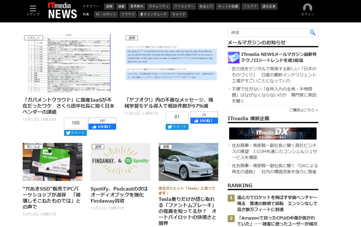This screenshot has width=361, height=227.
Task: Open the 業界動向 category
Action: point(137,7)
